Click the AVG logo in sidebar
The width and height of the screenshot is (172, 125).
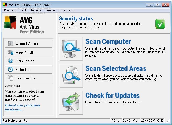click(x=10, y=22)
